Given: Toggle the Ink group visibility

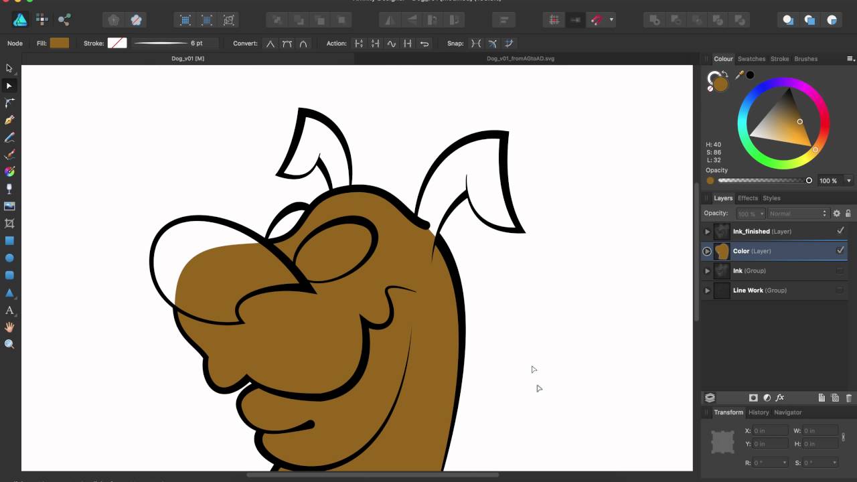Looking at the screenshot, I should point(840,270).
